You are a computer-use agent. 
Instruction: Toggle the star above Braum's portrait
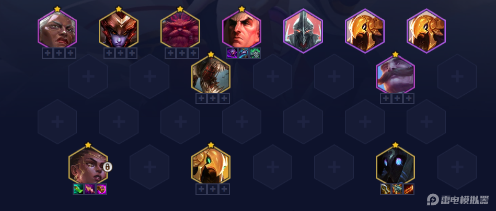coord(396,54)
